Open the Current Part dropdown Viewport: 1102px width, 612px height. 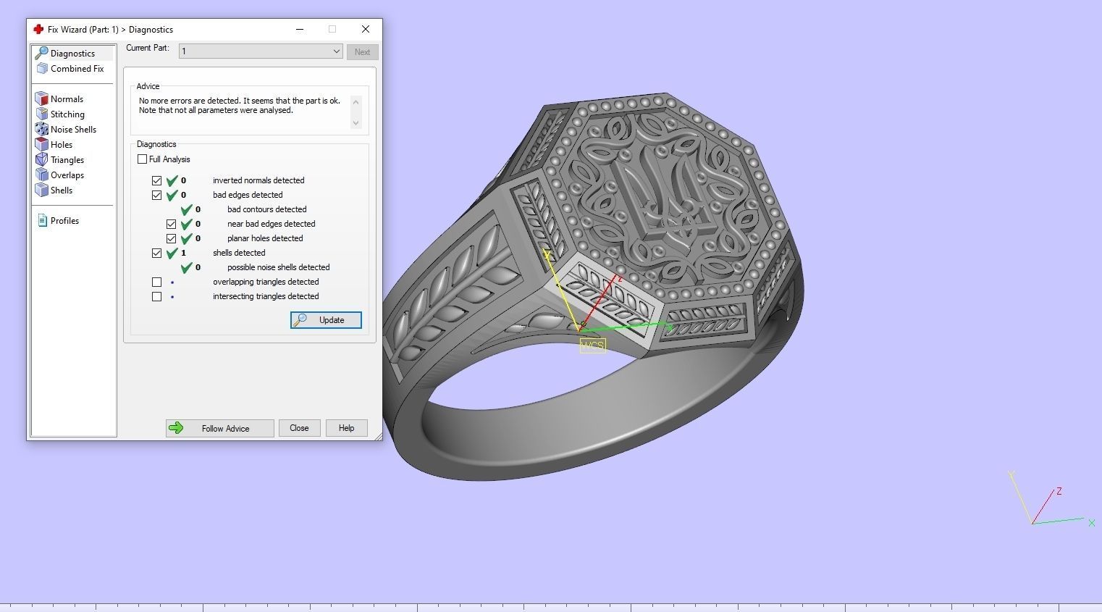click(x=261, y=51)
